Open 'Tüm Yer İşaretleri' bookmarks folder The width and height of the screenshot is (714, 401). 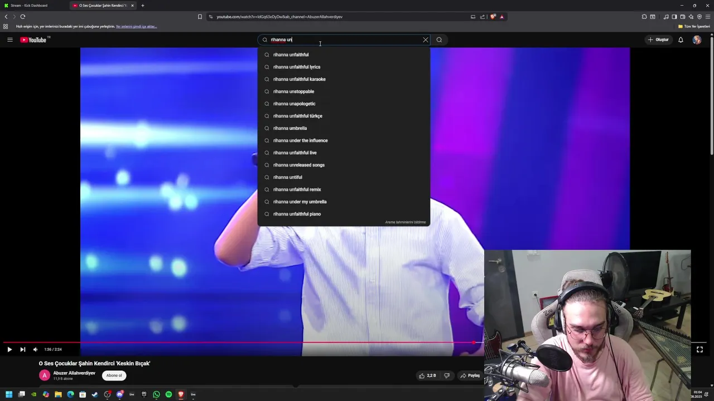click(x=694, y=26)
